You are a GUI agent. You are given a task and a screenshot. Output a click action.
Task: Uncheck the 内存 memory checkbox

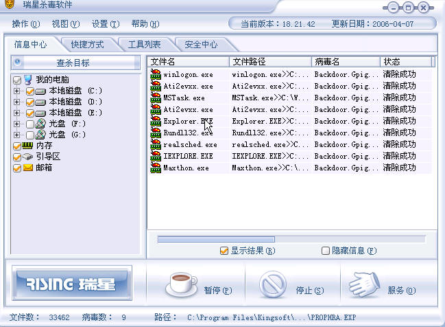tap(17, 146)
